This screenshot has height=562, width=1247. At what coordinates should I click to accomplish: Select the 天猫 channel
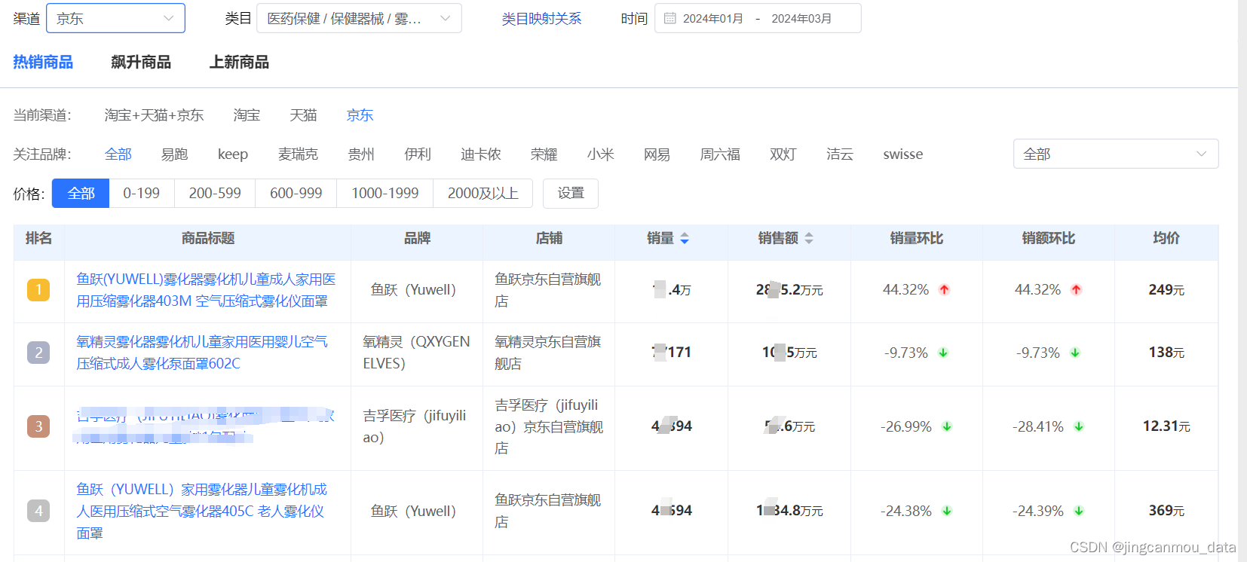(x=303, y=115)
